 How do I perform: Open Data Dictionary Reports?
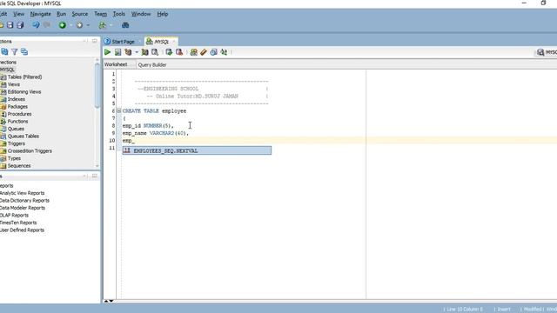point(24,201)
